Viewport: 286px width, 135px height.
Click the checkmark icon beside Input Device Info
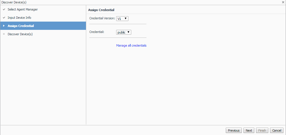pyautogui.click(x=4, y=18)
